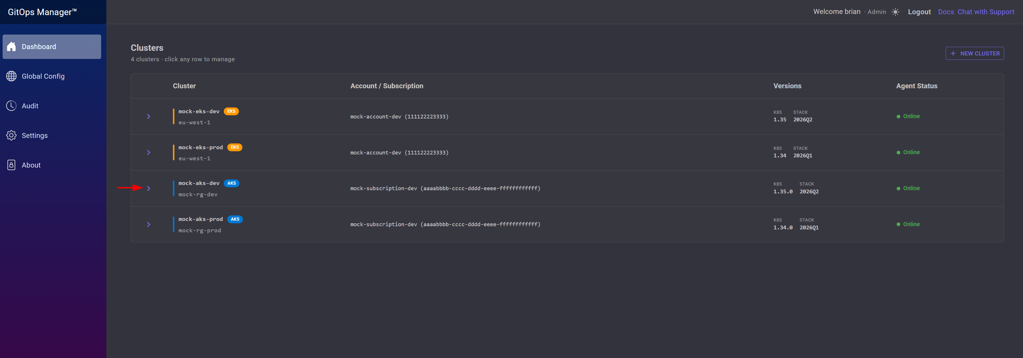
Task: Click the Logout button
Action: (x=919, y=12)
